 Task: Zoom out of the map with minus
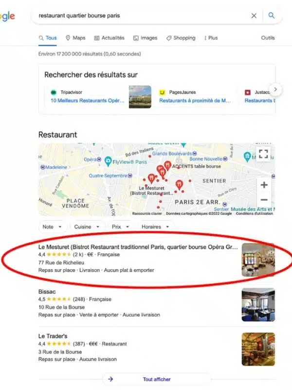[x=264, y=200]
